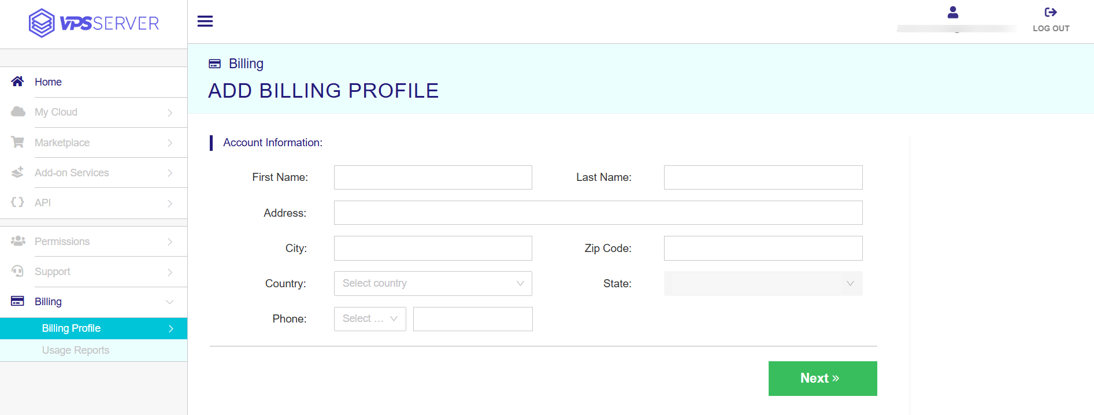Click the Add-on Services icon
Viewport: 1094px width, 415px height.
18,172
